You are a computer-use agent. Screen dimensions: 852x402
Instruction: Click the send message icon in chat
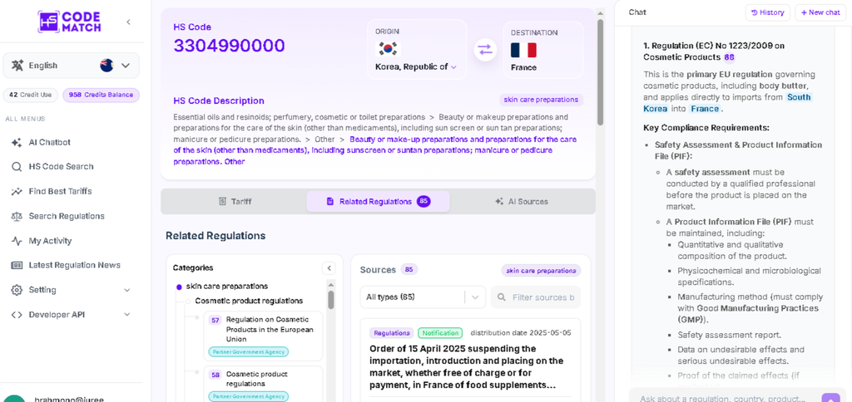(830, 398)
